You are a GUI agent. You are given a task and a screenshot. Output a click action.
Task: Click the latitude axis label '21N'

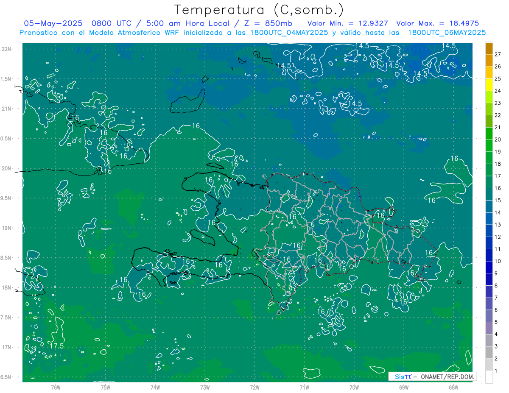tap(6, 109)
